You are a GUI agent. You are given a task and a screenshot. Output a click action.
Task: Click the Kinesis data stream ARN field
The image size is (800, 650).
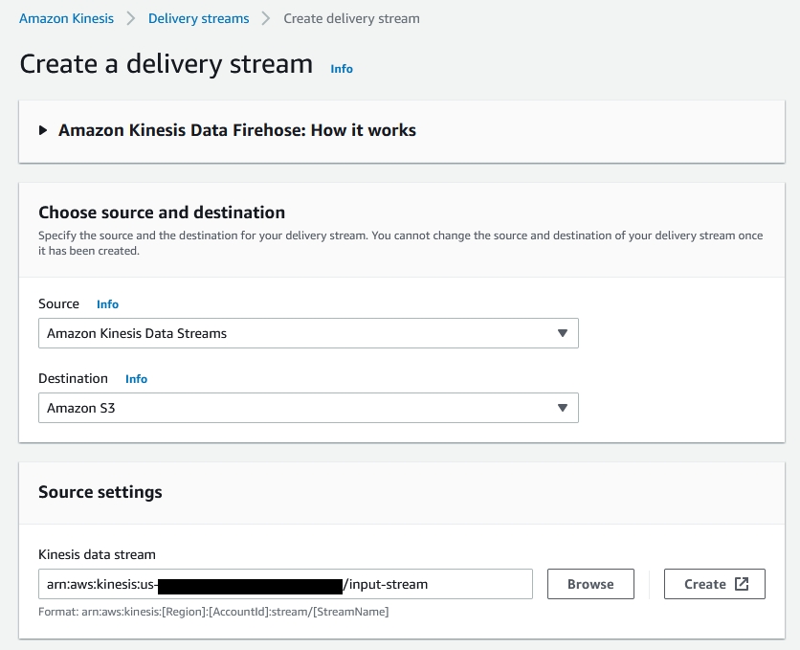[x=285, y=584]
